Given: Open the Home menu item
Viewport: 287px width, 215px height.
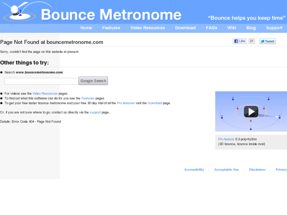Looking at the screenshot, I should tap(86, 28).
